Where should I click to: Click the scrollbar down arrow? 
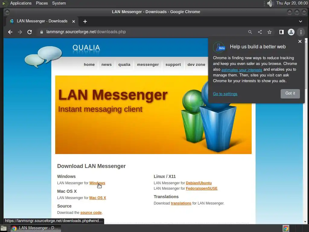[x=305, y=222]
